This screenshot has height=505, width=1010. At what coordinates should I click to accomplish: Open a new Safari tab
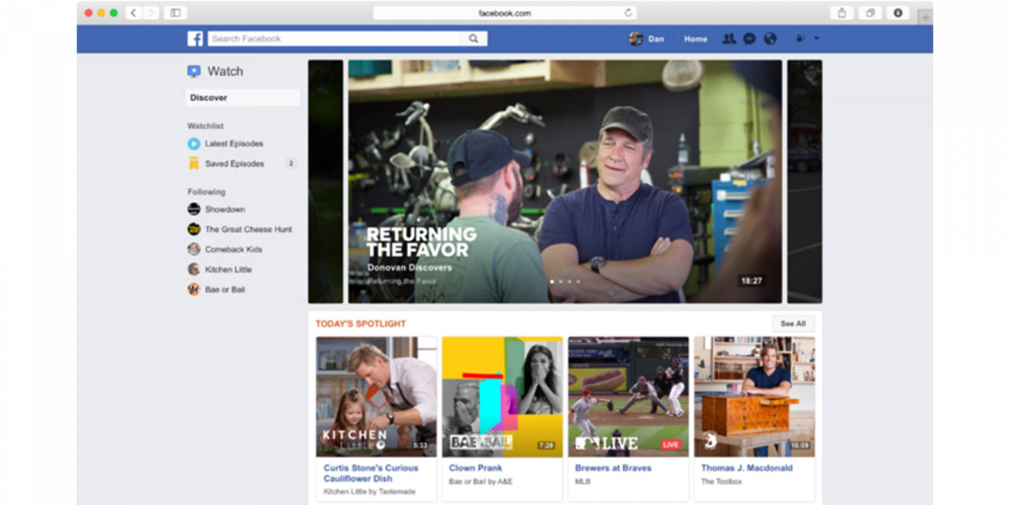tap(925, 18)
